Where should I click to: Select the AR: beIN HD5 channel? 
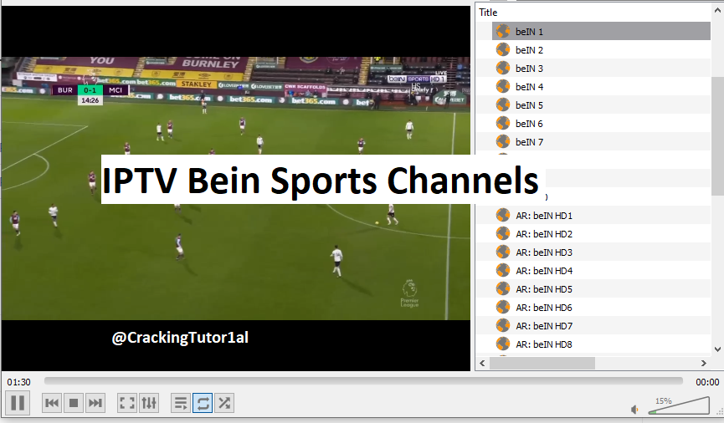(x=601, y=289)
